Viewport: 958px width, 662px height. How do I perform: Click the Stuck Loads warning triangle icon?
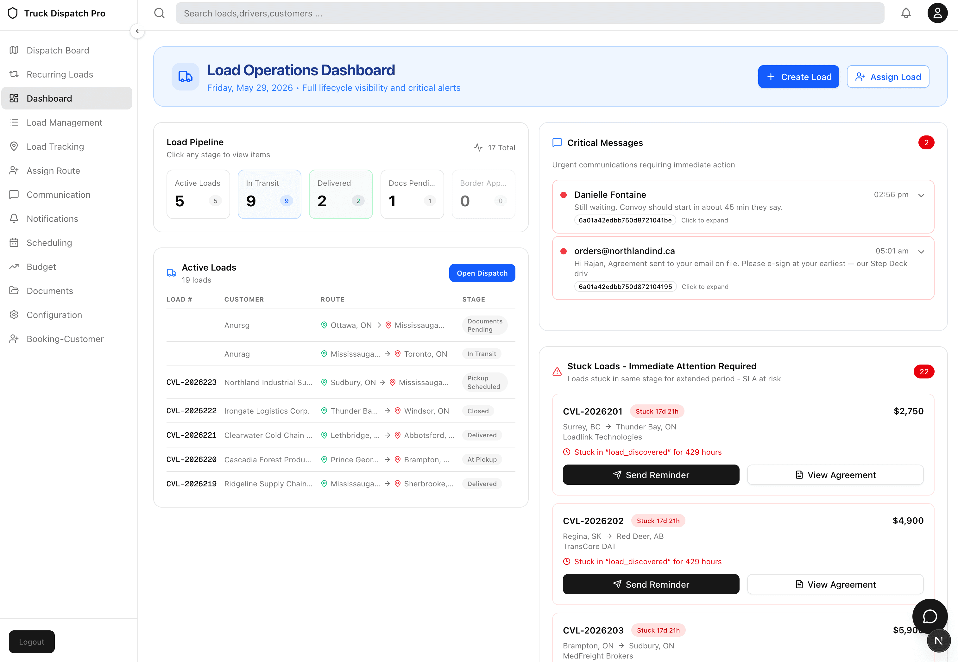coord(557,372)
